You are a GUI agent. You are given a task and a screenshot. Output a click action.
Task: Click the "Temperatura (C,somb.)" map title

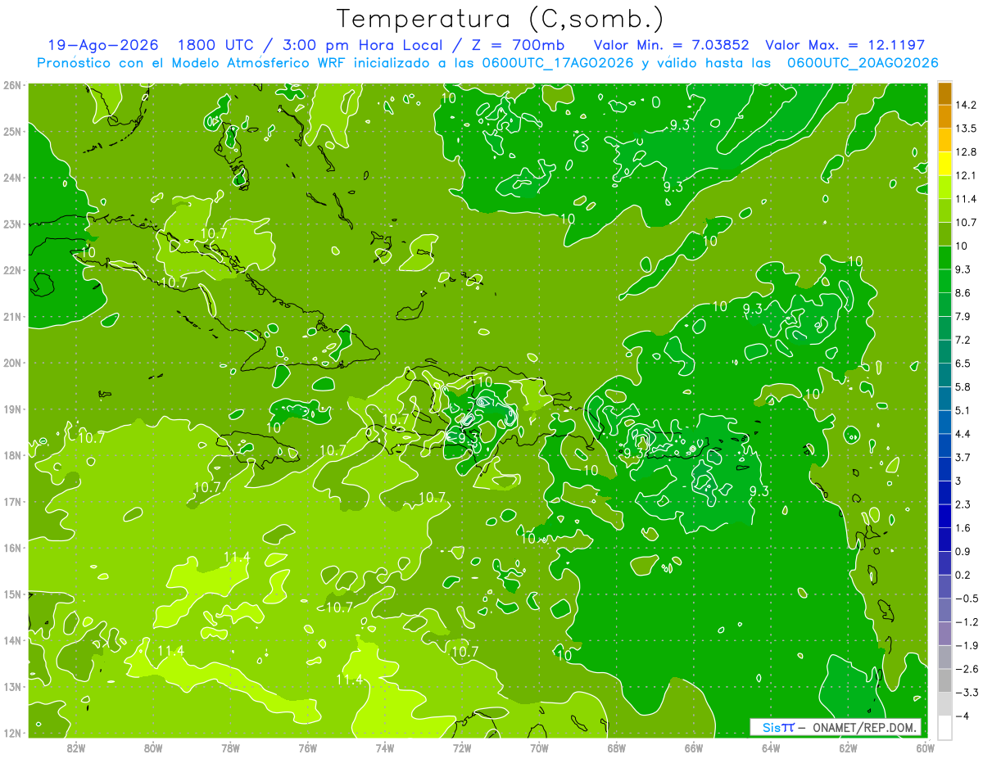501,19
